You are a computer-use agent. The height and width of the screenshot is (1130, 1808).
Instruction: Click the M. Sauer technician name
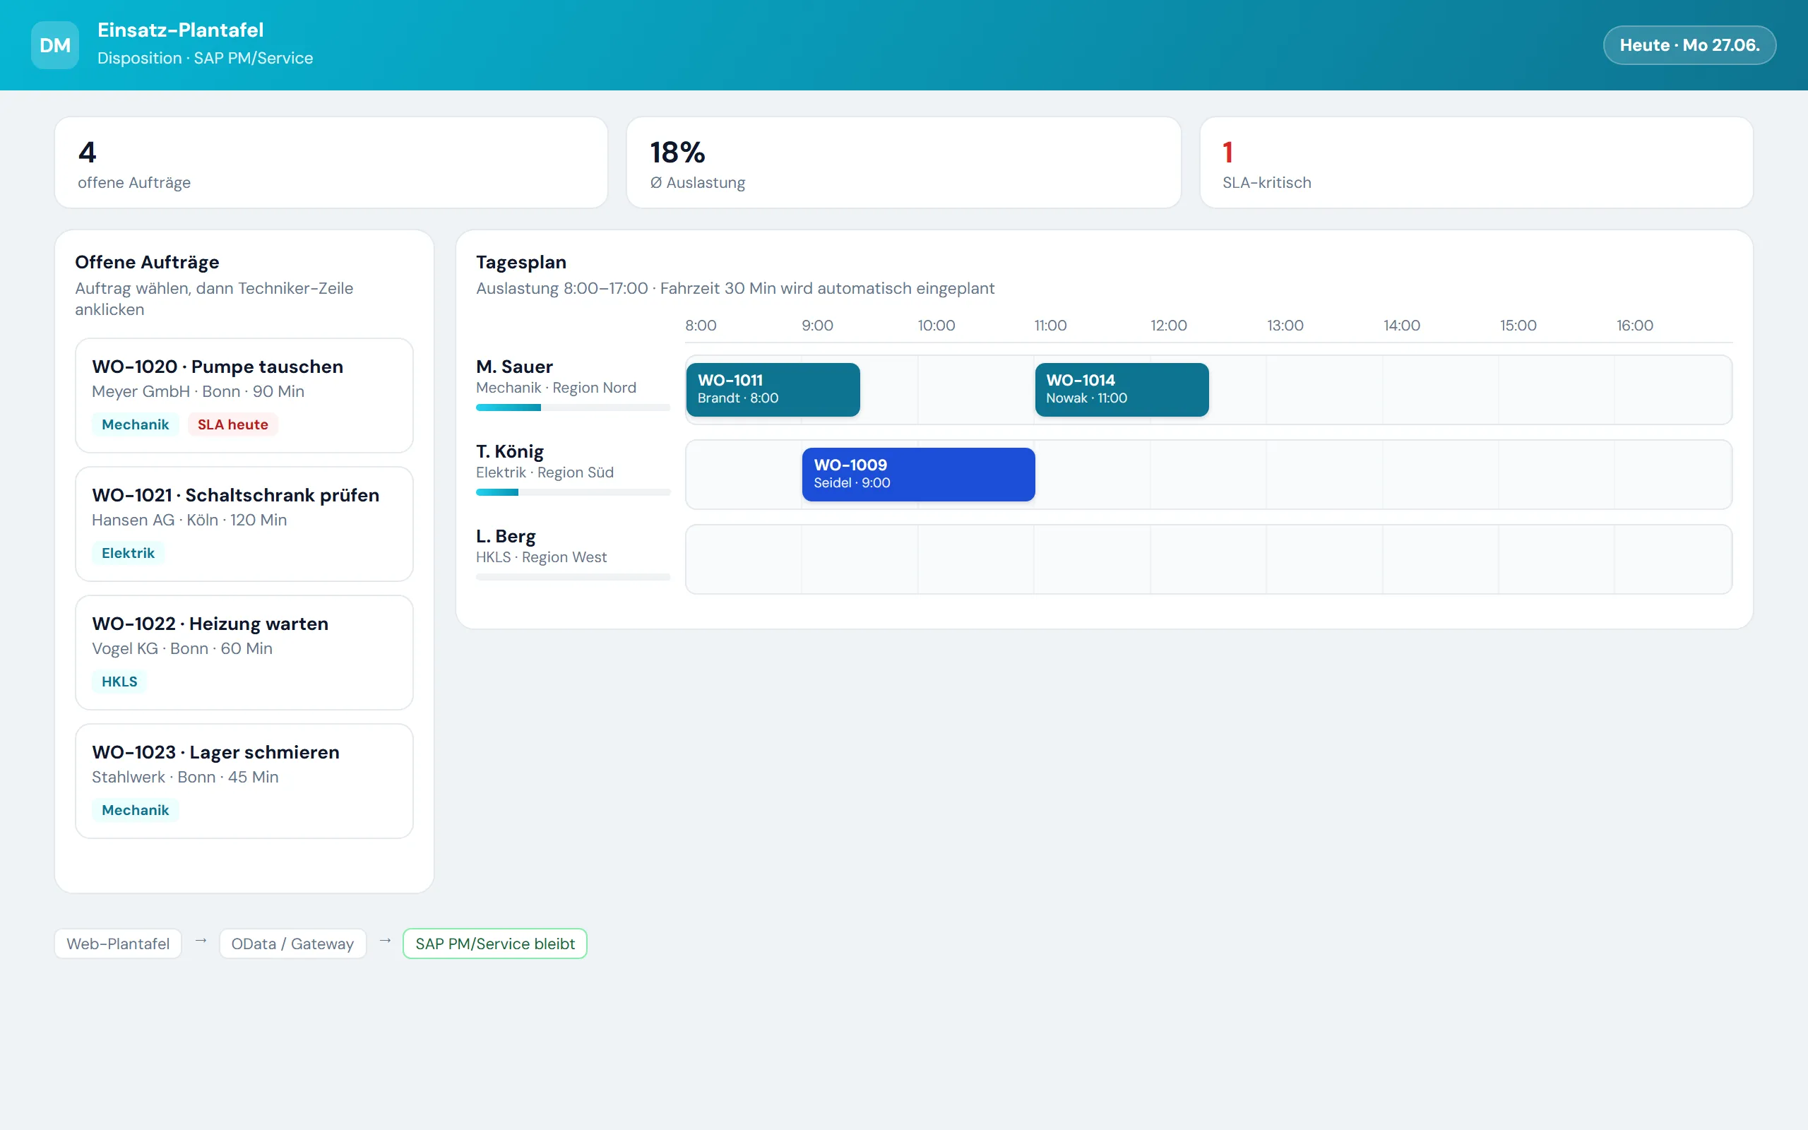514,367
